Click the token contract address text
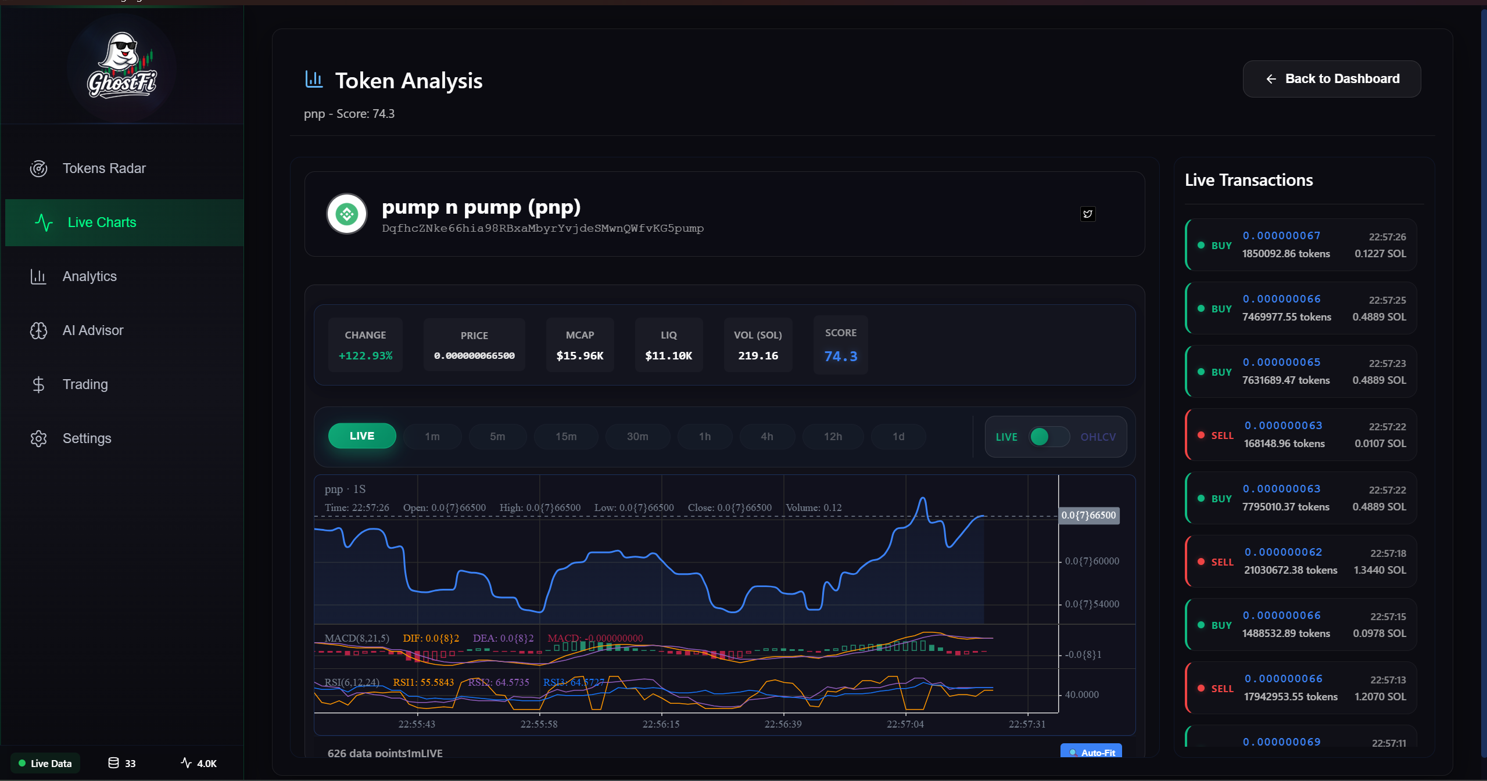Screen dimensions: 1487x781 tap(542, 228)
